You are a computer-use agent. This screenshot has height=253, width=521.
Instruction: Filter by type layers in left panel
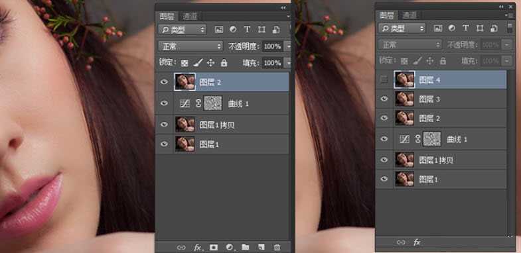point(247,30)
